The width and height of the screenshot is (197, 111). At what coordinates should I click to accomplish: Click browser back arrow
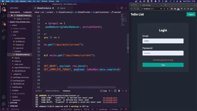tap(131, 9)
